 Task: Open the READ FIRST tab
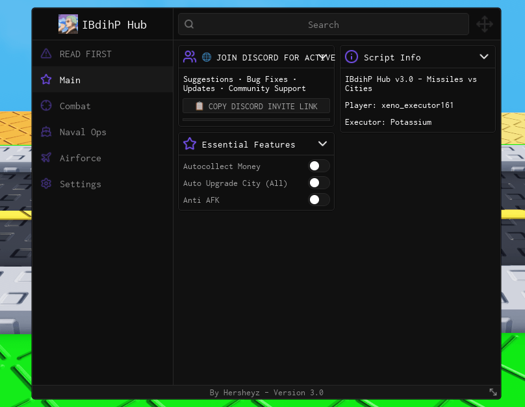[x=103, y=53]
